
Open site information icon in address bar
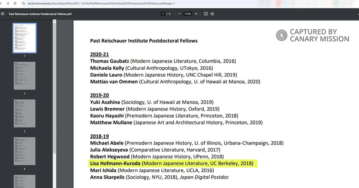(x=23, y=4)
